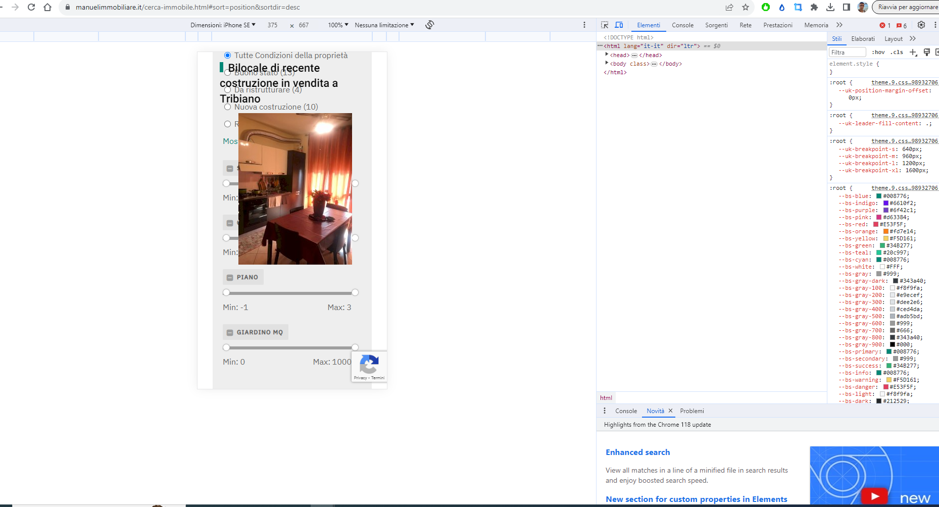Image resolution: width=939 pixels, height=507 pixels.
Task: Bookmark this page with the star icon
Action: (746, 7)
